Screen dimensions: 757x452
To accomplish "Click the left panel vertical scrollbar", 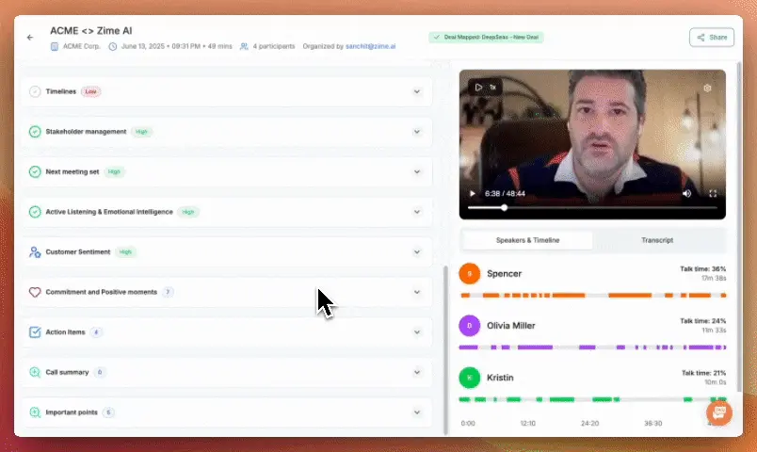I will click(x=445, y=349).
